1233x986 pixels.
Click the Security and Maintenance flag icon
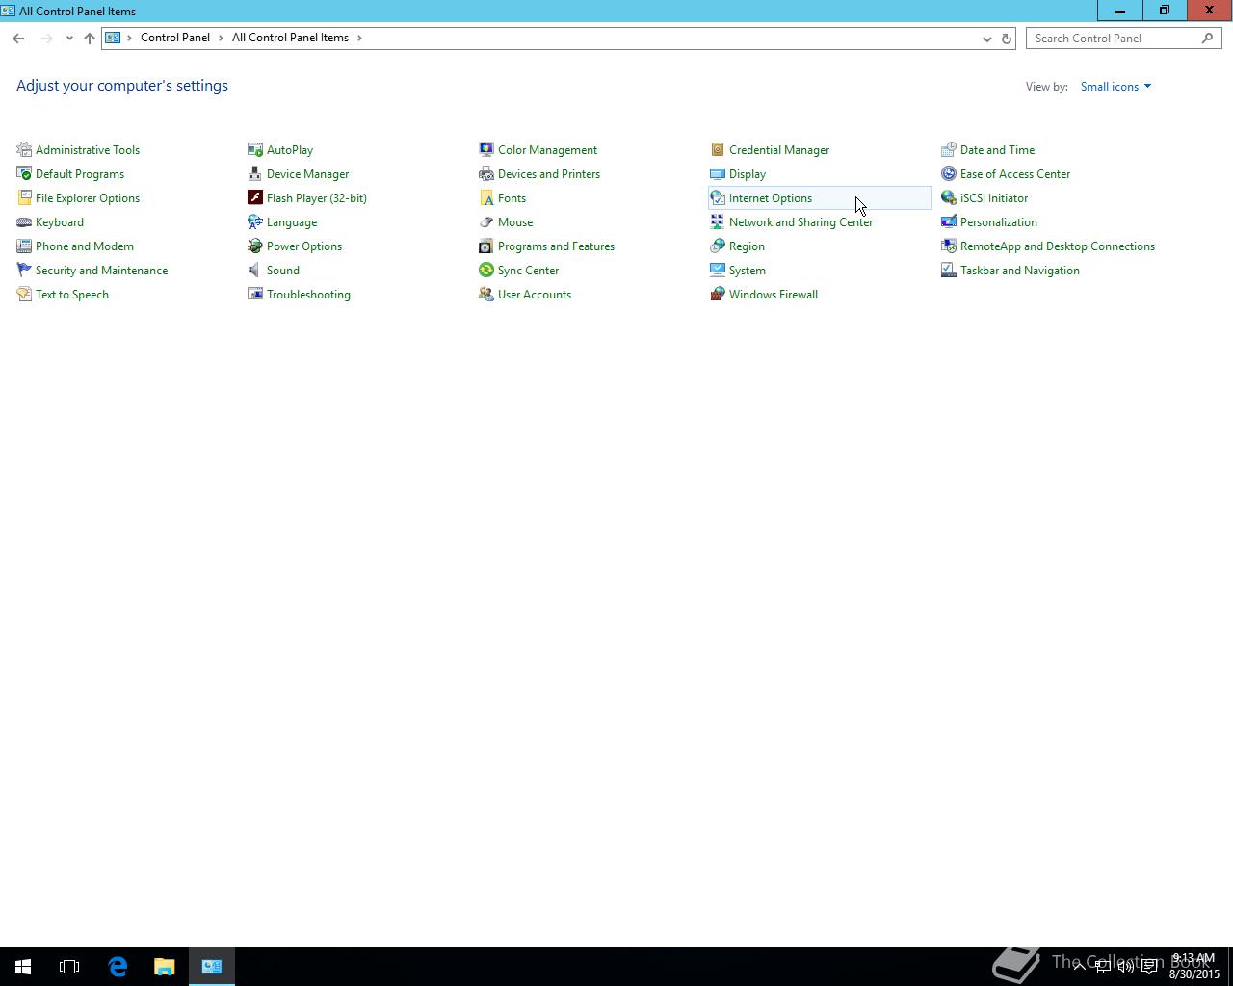pyautogui.click(x=24, y=270)
